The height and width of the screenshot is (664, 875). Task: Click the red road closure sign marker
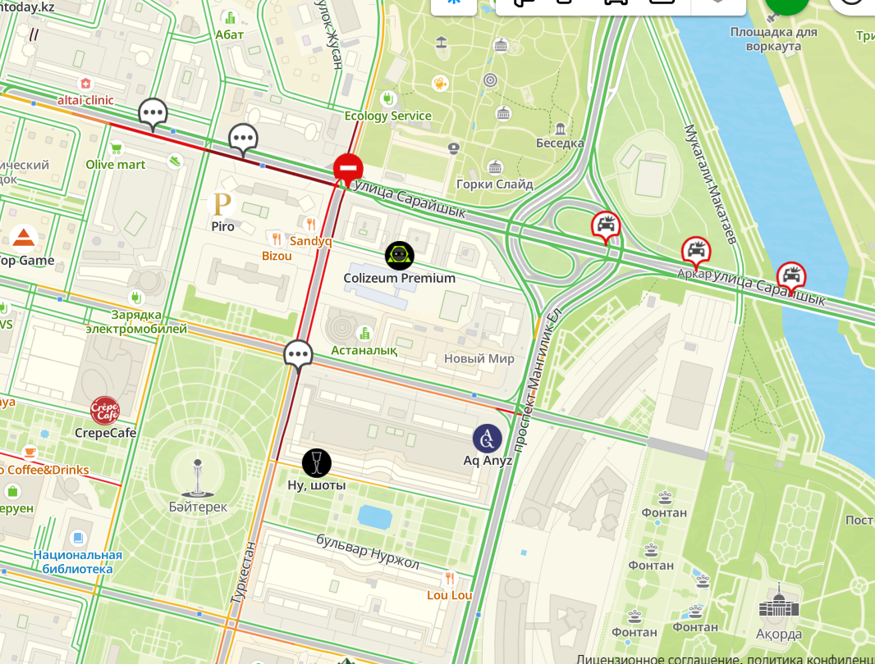[x=348, y=169]
